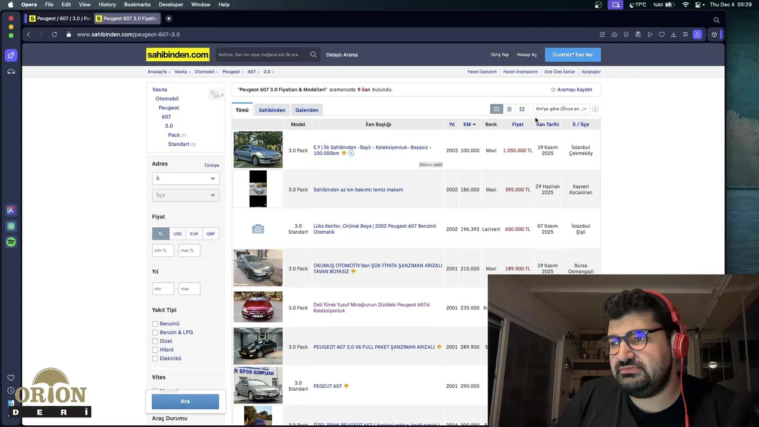Check the Benzinli fuel type checkbox
The width and height of the screenshot is (759, 427).
coord(155,324)
